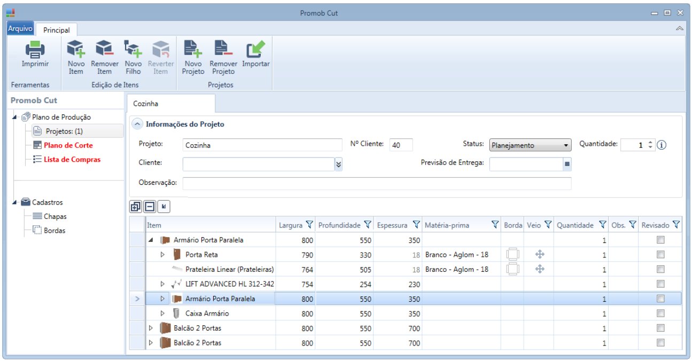Click the expand-all rows icon above grid
Viewport: 692px width, 361px height.
point(136,207)
